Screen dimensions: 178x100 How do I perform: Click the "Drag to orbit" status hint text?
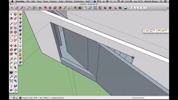[43, 98]
